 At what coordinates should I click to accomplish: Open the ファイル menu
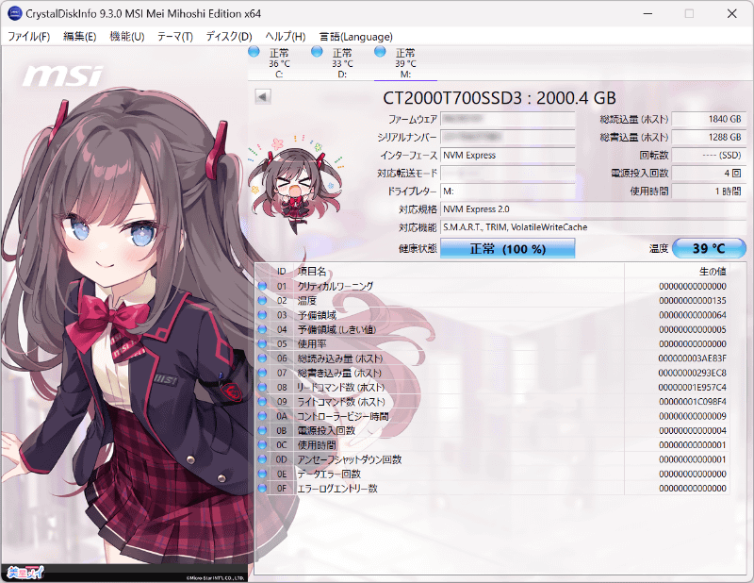tap(28, 36)
